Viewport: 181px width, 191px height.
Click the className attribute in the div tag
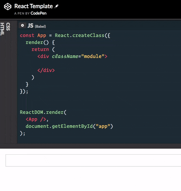(x=65, y=56)
